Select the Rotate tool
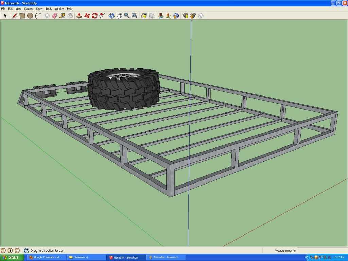 click(x=94, y=16)
